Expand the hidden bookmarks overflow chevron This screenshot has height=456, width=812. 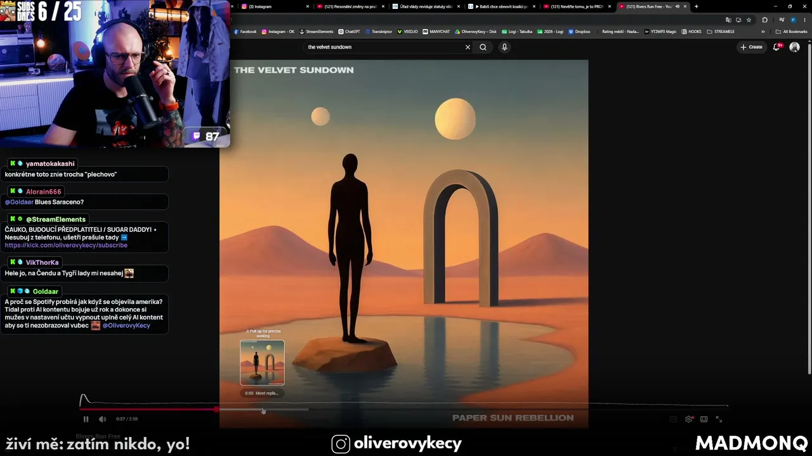pyautogui.click(x=763, y=32)
